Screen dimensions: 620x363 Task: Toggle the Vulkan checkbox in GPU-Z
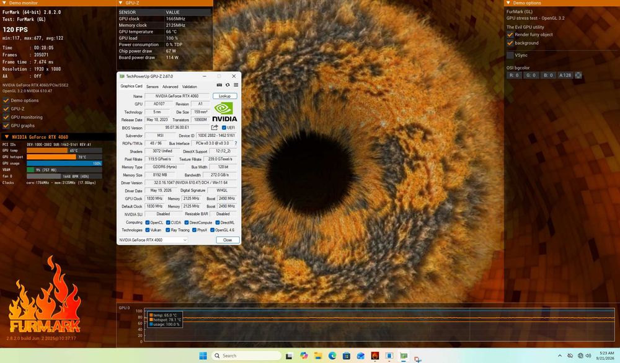[148, 230]
